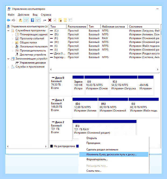Image resolution: width=167 pixels, height=179 pixels.
Task: Select the (J:) 19,43 ГБ partition block
Action: pyautogui.click(x=97, y=85)
